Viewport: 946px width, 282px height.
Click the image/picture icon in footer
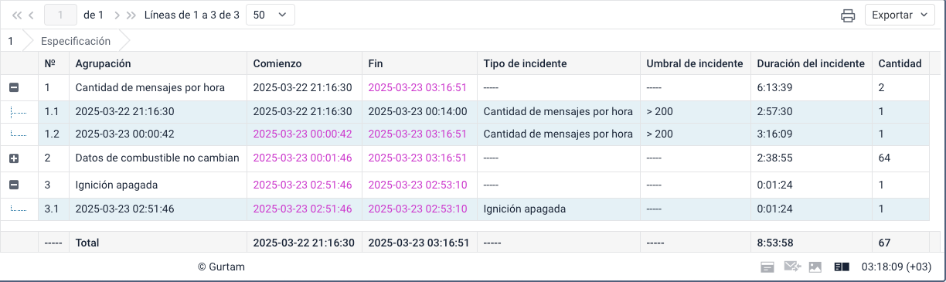point(815,267)
